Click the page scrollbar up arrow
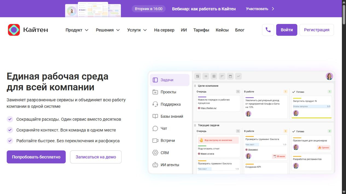346x194 pixels. tap(344, 2)
